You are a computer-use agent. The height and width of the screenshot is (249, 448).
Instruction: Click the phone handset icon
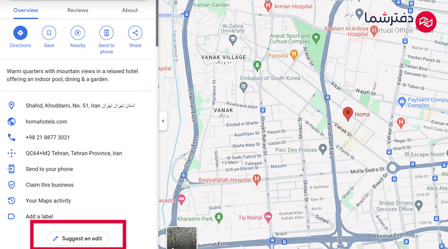coord(11,137)
